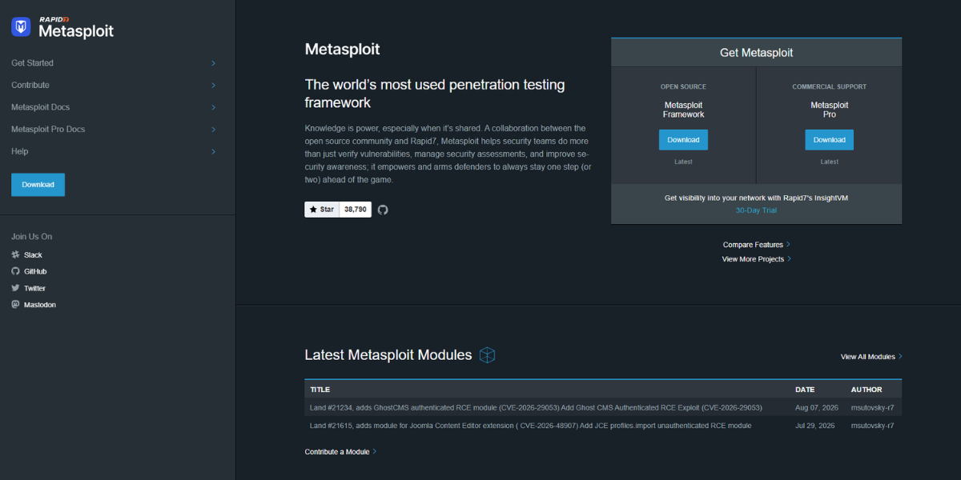Image resolution: width=961 pixels, height=480 pixels.
Task: Click the TITLE column header
Action: [x=320, y=390]
